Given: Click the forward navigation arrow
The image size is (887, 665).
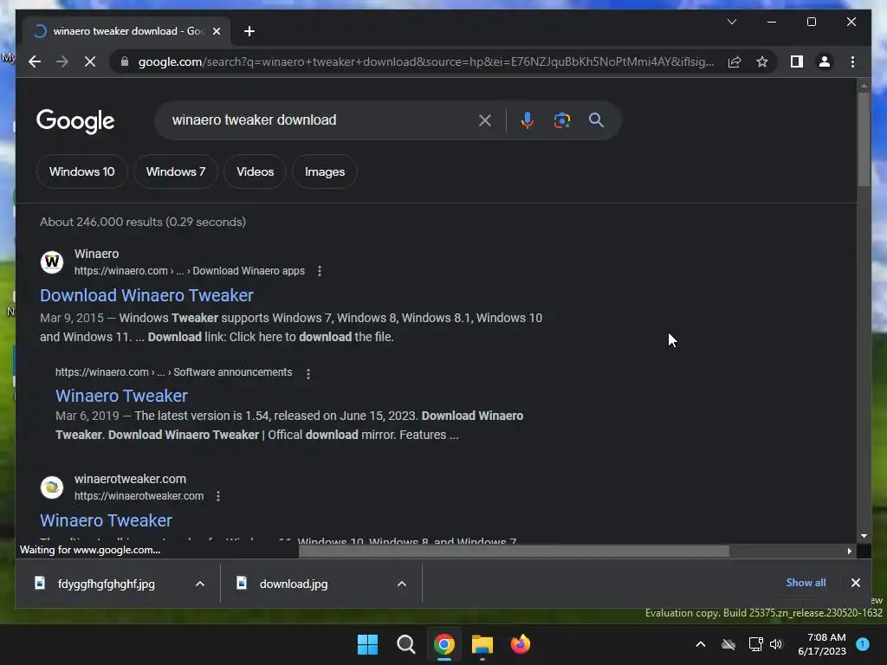Looking at the screenshot, I should click(62, 61).
